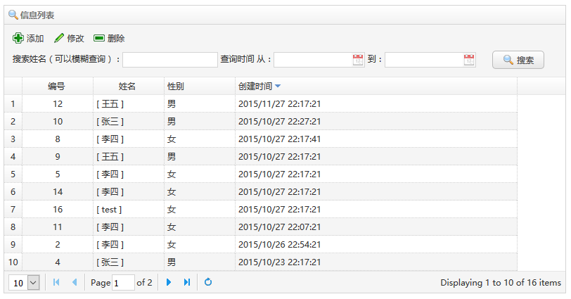
Task: Select row with 编号 4
Action: [261, 262]
